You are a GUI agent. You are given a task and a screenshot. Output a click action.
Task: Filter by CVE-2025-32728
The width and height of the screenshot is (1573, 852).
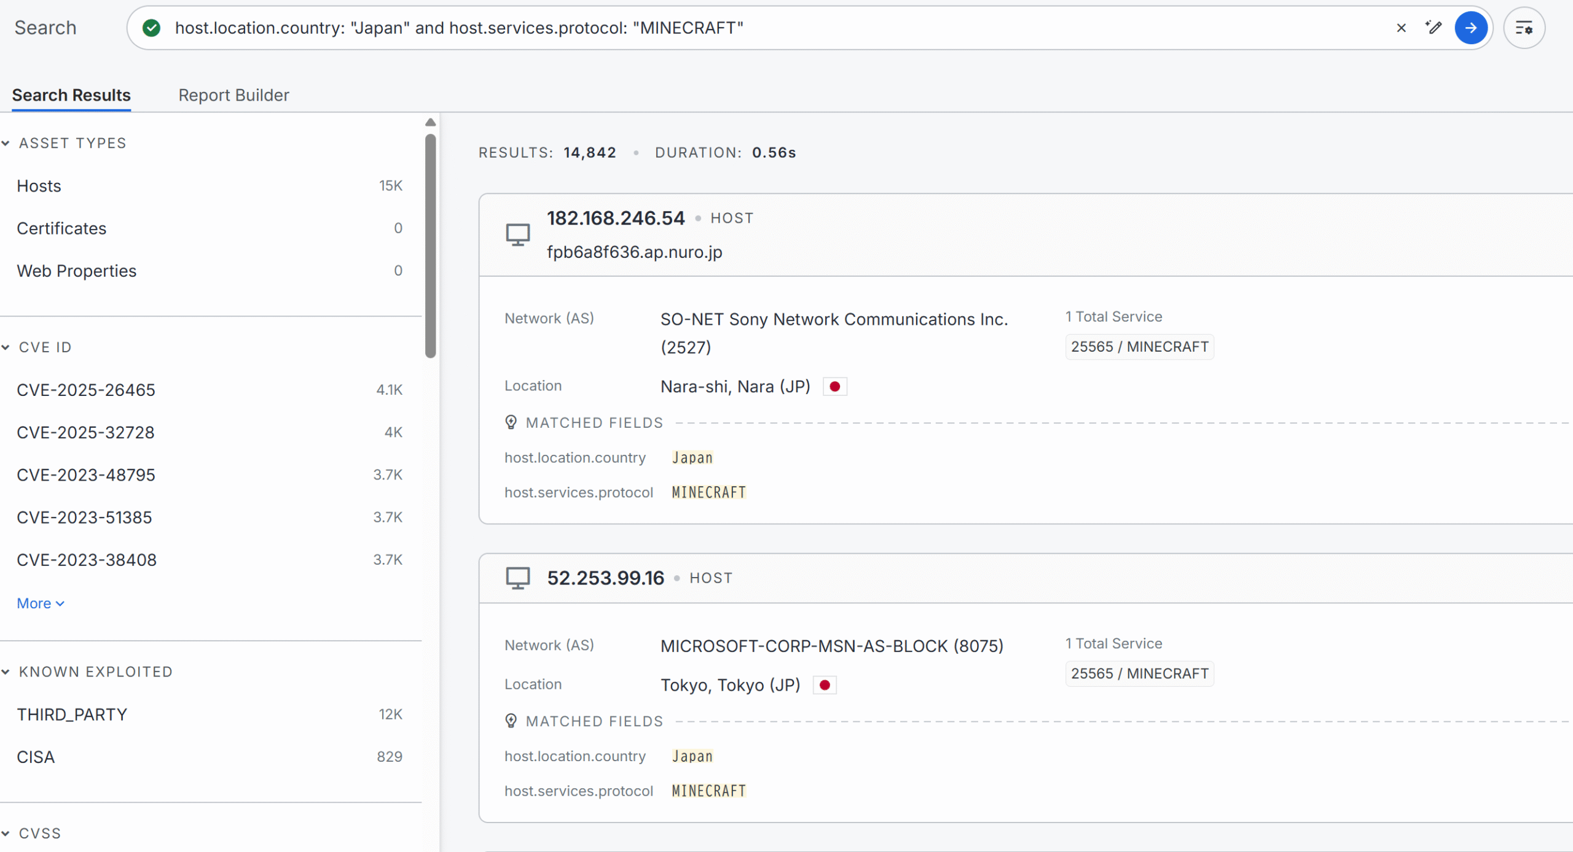pyautogui.click(x=210, y=432)
